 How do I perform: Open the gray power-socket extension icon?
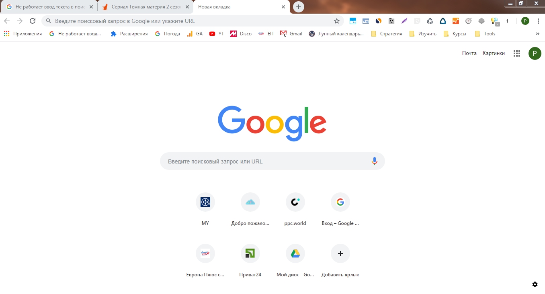click(391, 21)
